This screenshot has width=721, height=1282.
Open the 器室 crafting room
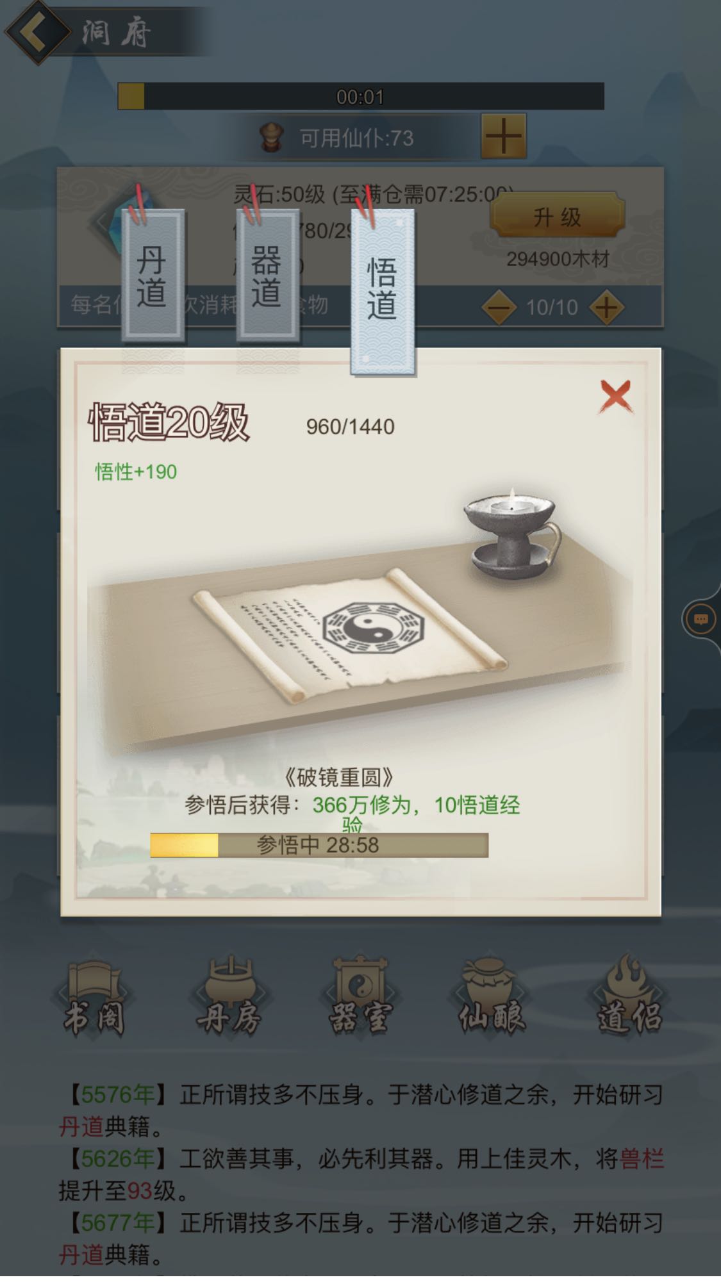360,997
